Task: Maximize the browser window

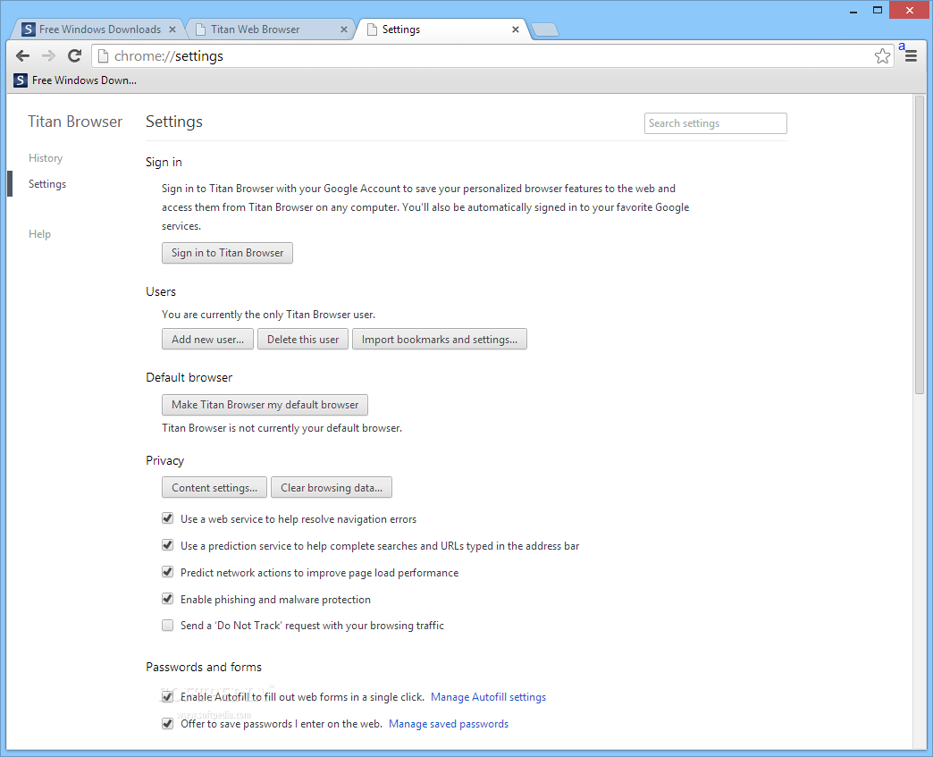Action: coord(877,11)
